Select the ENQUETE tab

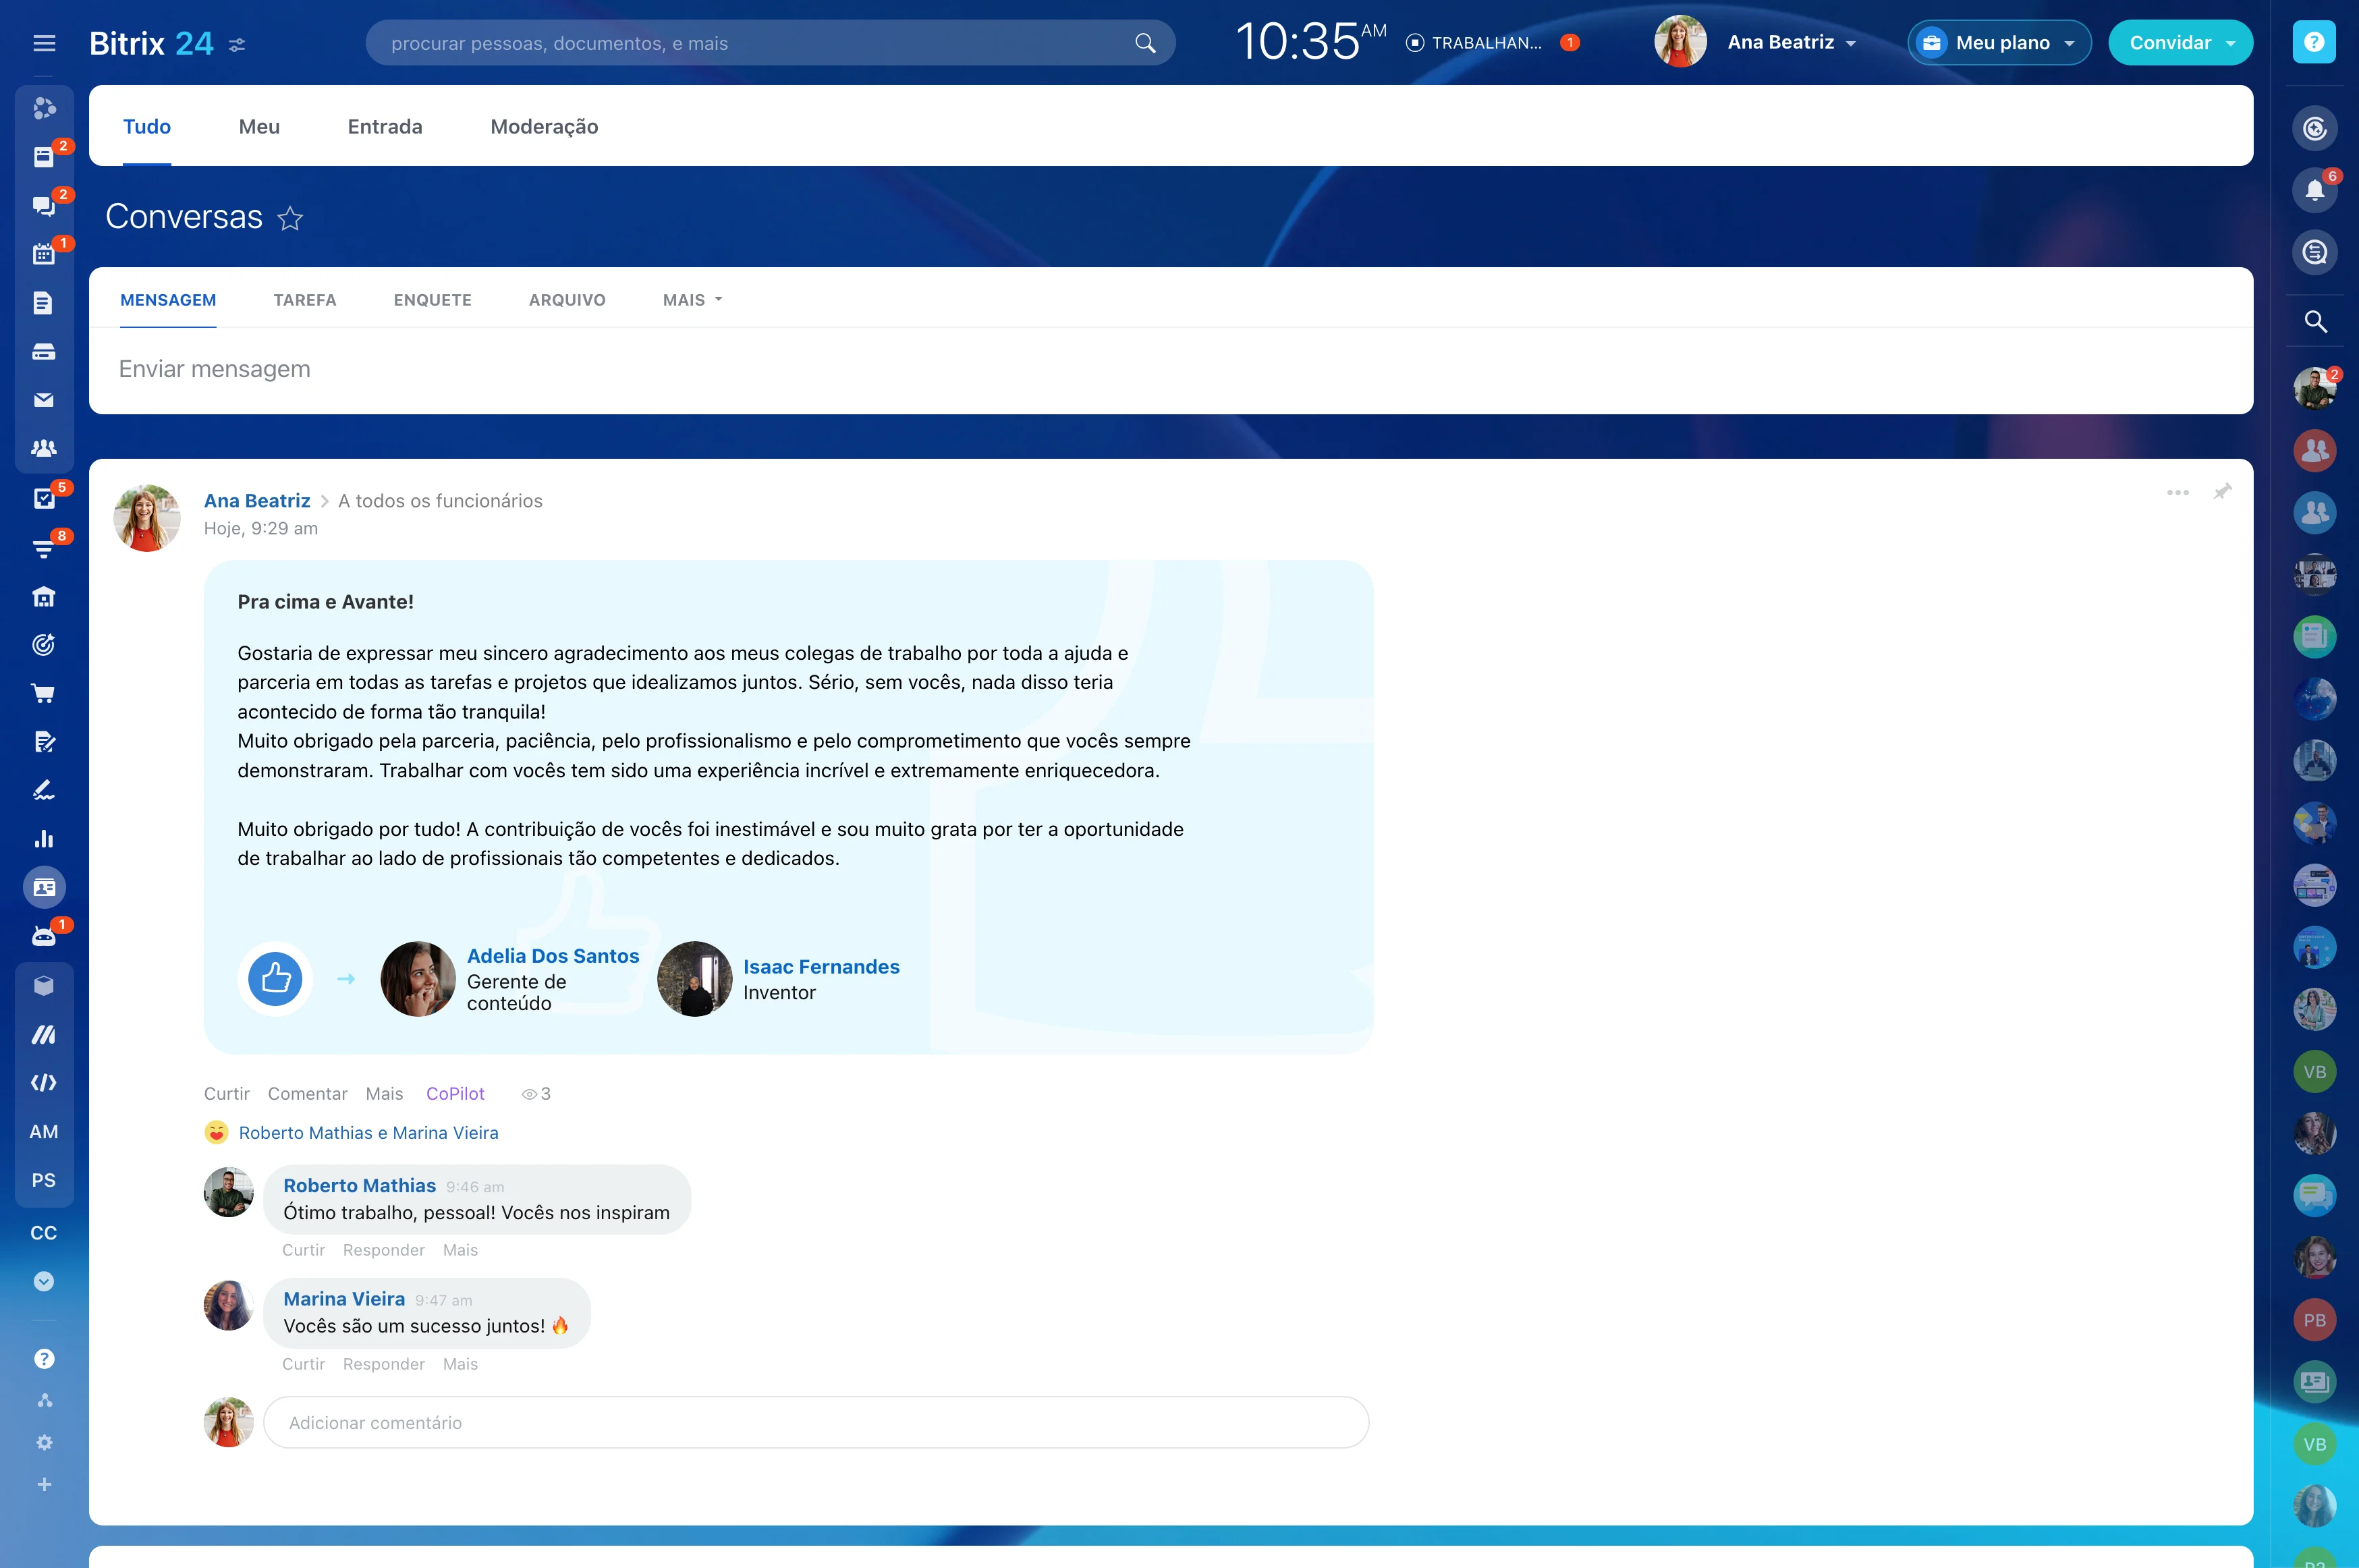(x=432, y=300)
